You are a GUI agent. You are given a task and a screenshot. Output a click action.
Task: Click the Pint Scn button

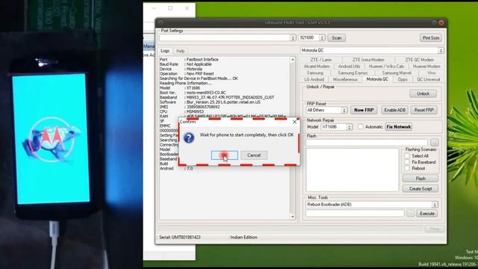431,38
